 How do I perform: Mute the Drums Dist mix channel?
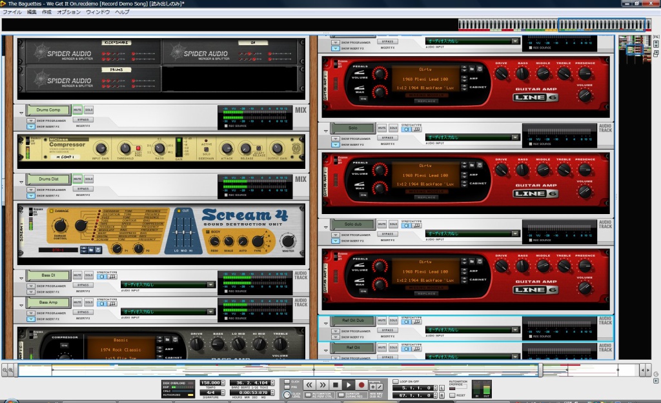77,179
